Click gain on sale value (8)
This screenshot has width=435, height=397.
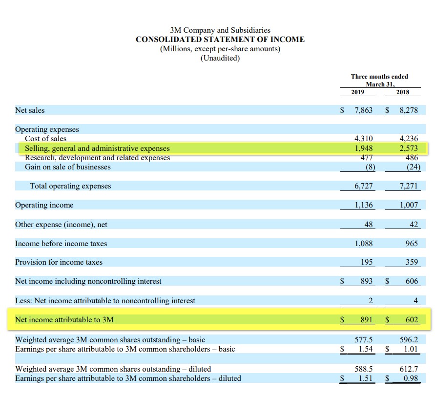point(371,167)
